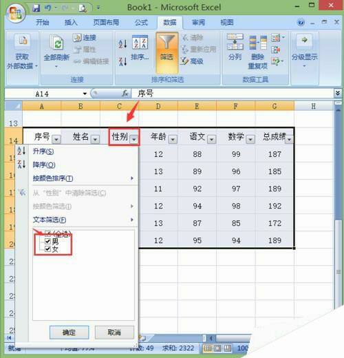Select cell with total score 192
Image resolution: width=344 pixels, height=358 pixels.
(275, 206)
